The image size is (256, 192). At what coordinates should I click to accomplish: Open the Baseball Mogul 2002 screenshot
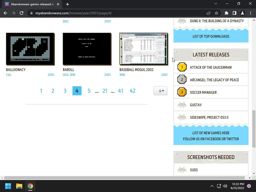[144, 49]
